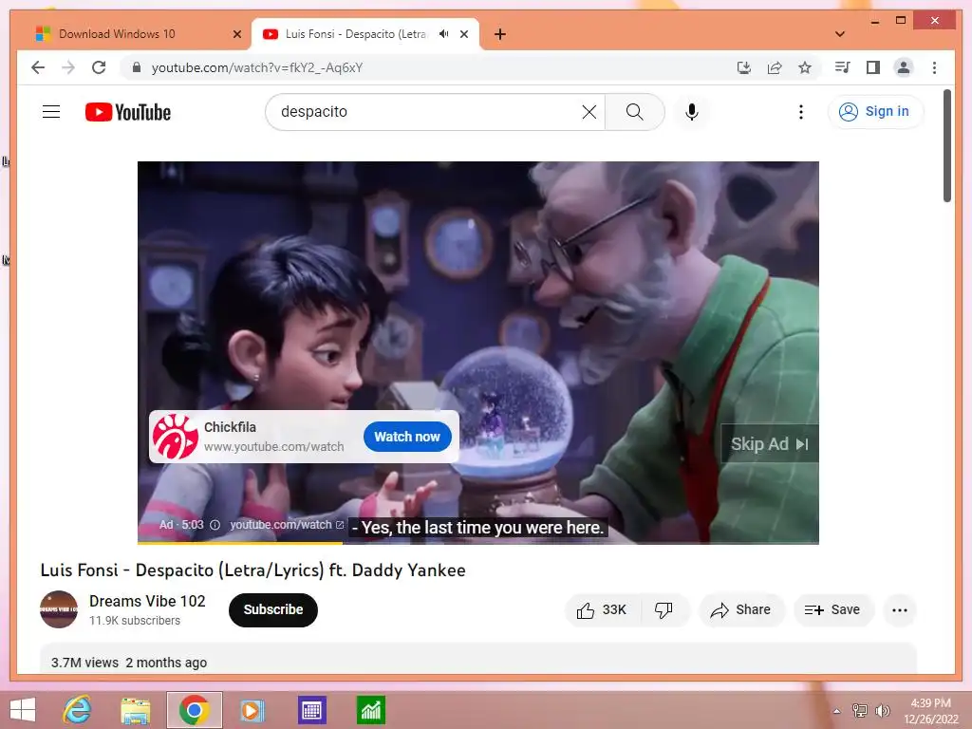Open the system volume tray icon
972x729 pixels.
(882, 711)
